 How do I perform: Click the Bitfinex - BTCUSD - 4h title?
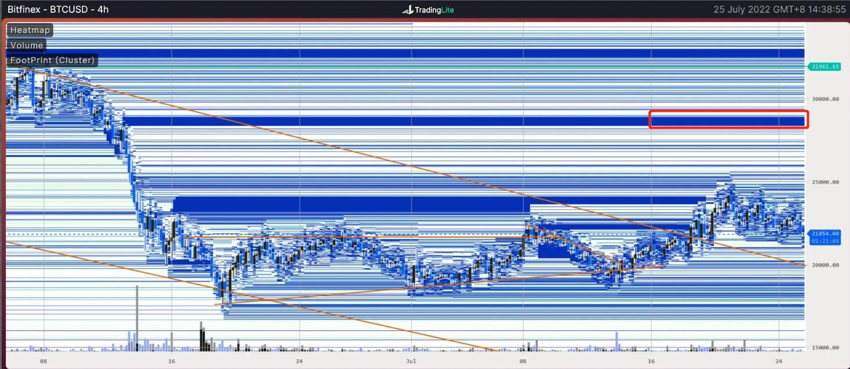(x=58, y=10)
